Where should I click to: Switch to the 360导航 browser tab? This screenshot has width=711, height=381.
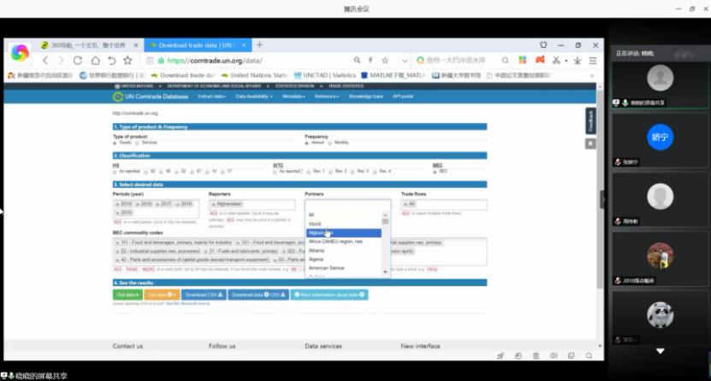click(x=88, y=45)
